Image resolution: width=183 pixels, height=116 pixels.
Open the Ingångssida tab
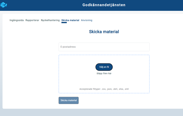[17, 20]
